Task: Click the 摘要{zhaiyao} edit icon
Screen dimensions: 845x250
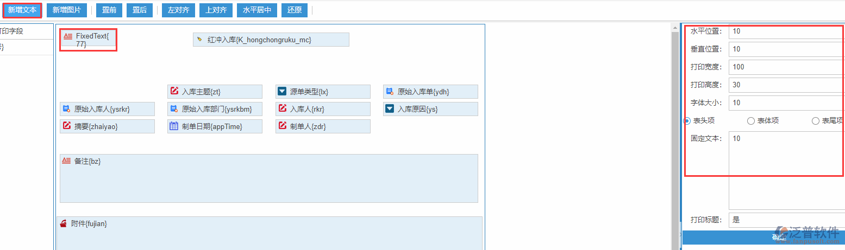Action: tap(66, 126)
